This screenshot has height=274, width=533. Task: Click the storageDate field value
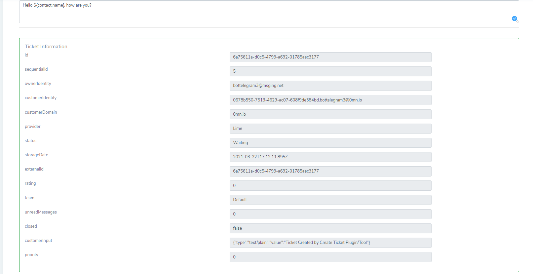(x=330, y=157)
